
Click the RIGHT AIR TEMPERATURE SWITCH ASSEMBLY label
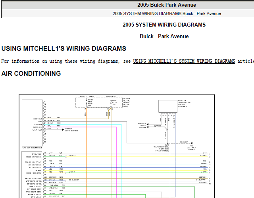point(184,104)
